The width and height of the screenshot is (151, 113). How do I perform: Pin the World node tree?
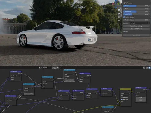[x=60, y=67]
